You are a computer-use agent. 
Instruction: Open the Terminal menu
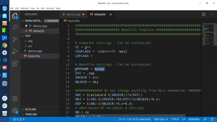coord(50,8)
